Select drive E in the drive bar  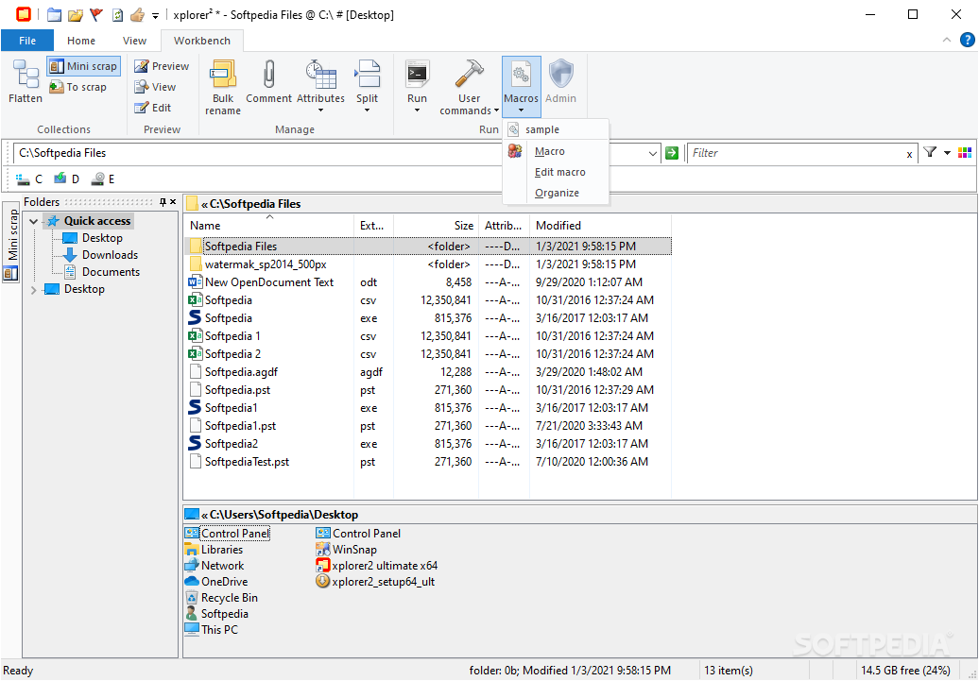click(x=103, y=179)
